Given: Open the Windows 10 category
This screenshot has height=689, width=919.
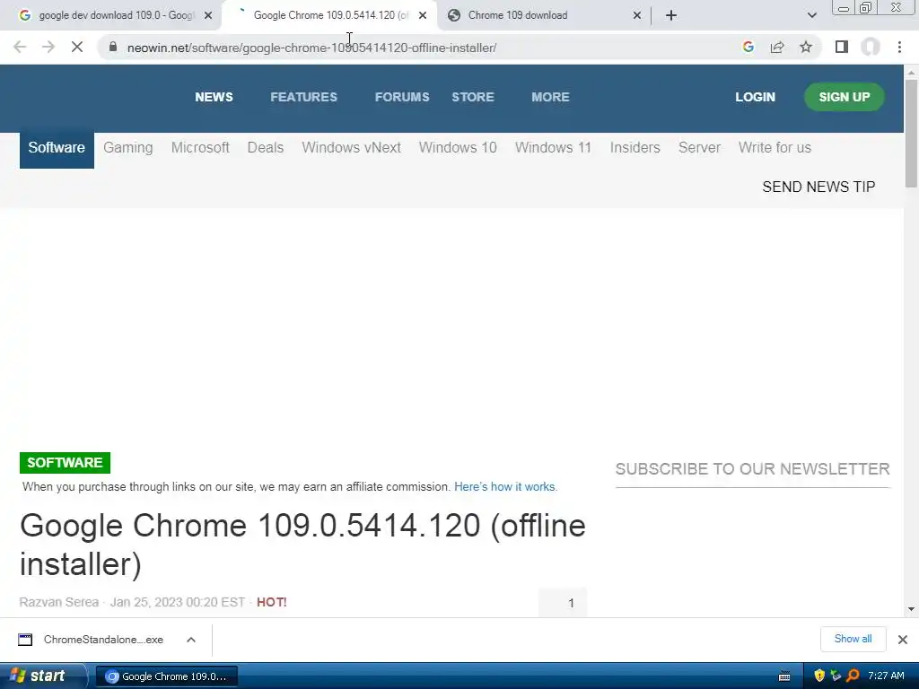Looking at the screenshot, I should point(458,148).
